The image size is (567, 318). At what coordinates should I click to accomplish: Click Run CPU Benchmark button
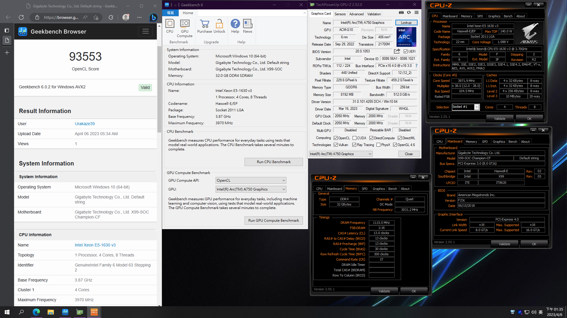click(x=273, y=162)
